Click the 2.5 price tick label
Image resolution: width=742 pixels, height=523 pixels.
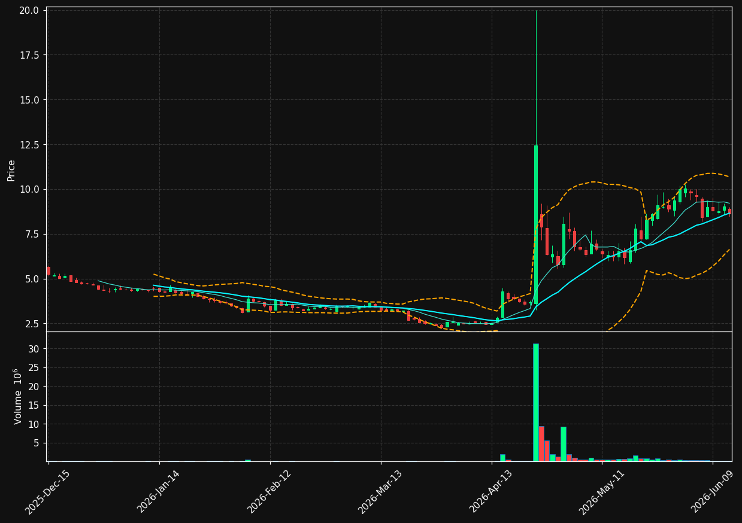click(32, 324)
